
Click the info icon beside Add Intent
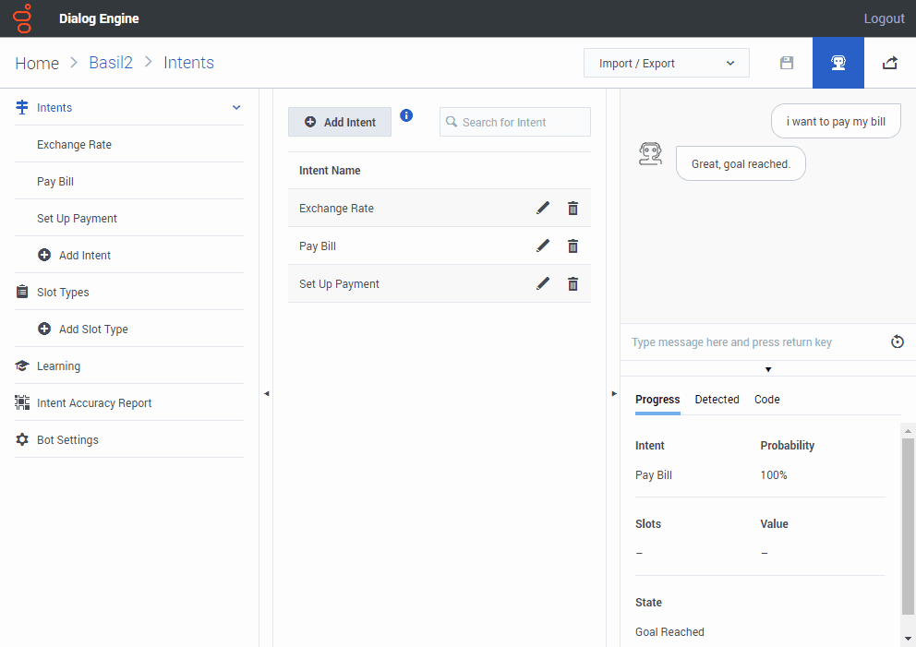point(406,116)
